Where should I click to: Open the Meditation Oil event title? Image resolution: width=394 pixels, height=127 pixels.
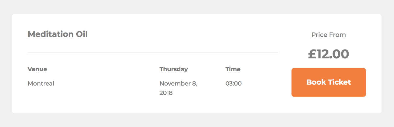(58, 34)
